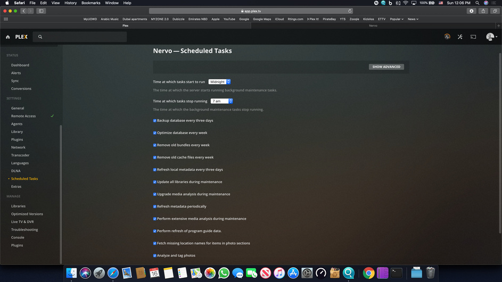Viewport: 502px width, 282px height.
Task: Open Spotlight search in the menu bar
Action: pyautogui.click(x=478, y=3)
